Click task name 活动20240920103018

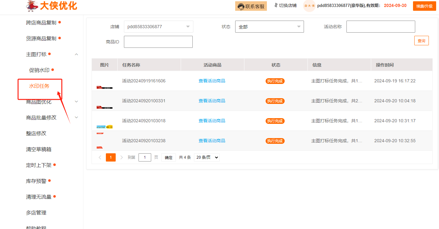click(144, 121)
